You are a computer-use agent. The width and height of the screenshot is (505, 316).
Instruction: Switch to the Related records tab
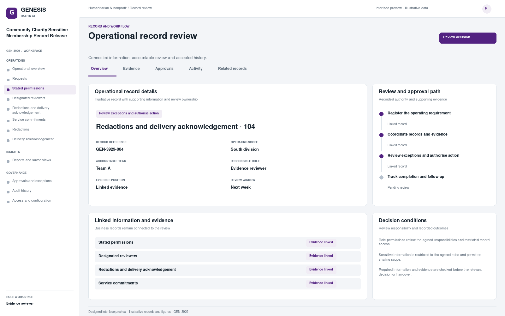[232, 69]
